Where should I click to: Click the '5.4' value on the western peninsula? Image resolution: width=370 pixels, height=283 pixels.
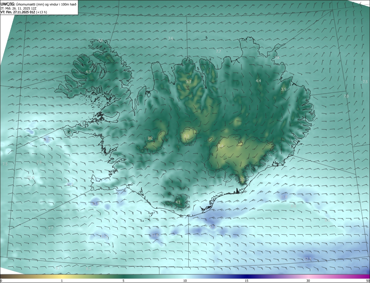(69, 133)
